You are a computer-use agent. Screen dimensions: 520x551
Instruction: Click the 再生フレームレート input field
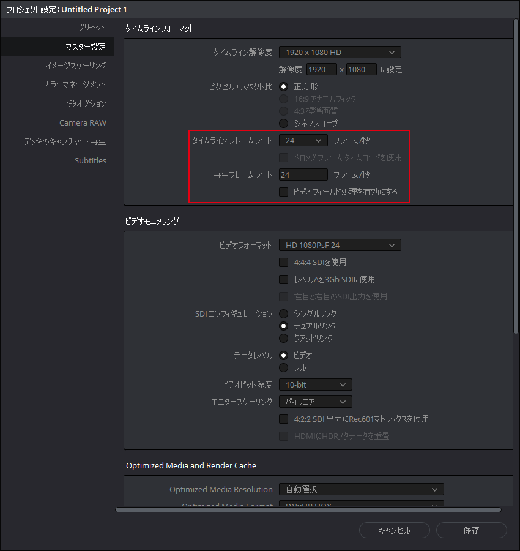tap(303, 174)
